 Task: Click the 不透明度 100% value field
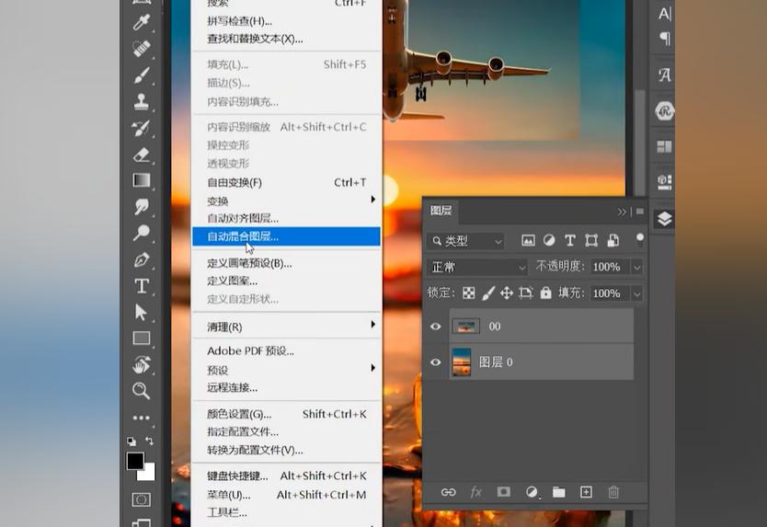[x=611, y=267]
